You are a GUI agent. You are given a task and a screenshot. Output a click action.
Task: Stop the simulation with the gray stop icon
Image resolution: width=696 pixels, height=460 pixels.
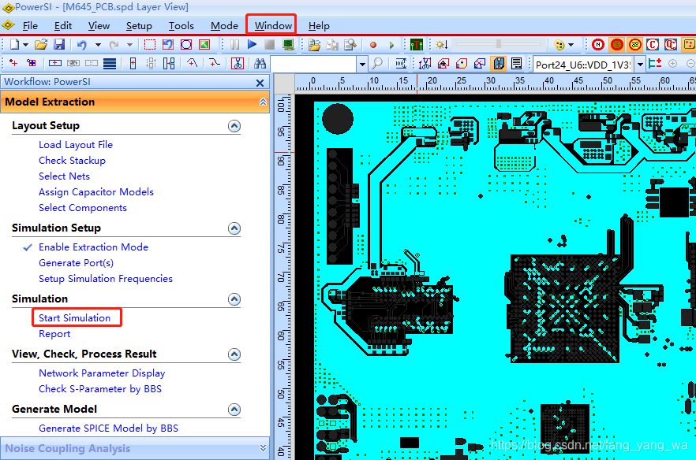pyautogui.click(x=269, y=44)
